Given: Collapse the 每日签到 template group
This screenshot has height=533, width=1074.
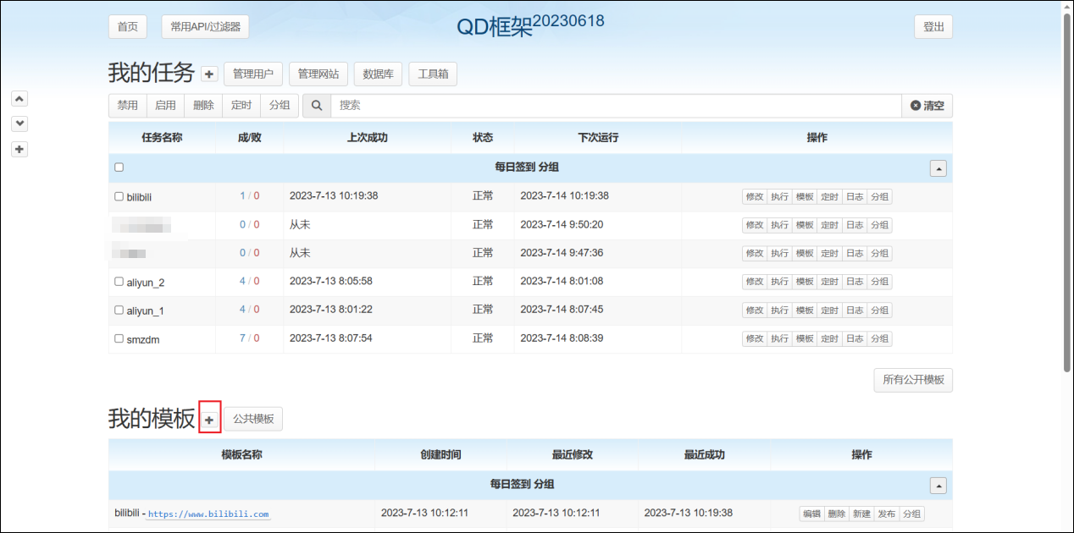Looking at the screenshot, I should [938, 486].
